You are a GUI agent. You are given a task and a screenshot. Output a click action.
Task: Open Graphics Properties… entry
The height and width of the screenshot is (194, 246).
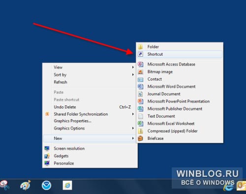tap(72, 121)
